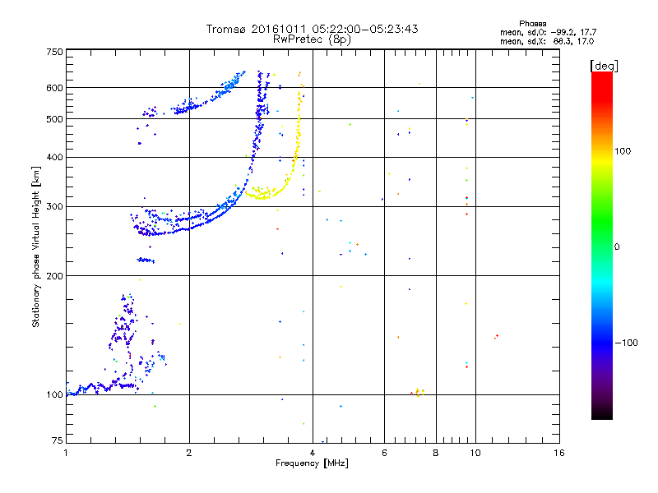The height and width of the screenshot is (493, 658).
Task: Click the height axis tick label "100"
Action: pos(54,394)
